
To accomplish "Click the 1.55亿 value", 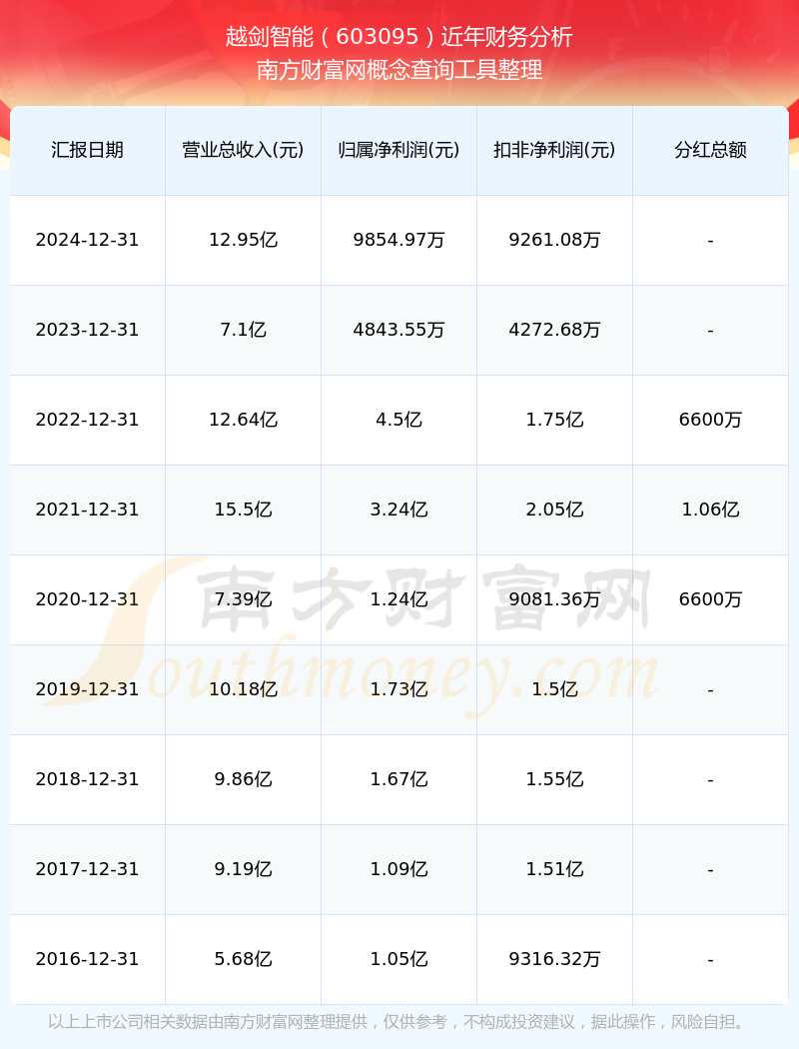I will click(555, 779).
